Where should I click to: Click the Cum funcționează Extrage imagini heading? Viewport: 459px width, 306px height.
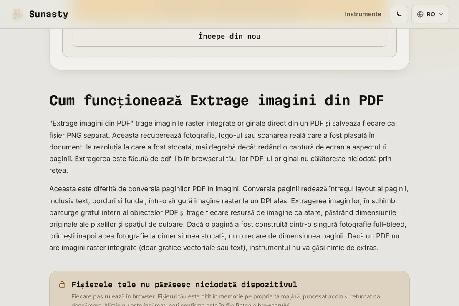tap(216, 101)
